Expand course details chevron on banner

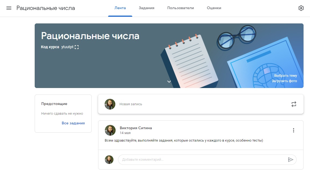coord(169,82)
